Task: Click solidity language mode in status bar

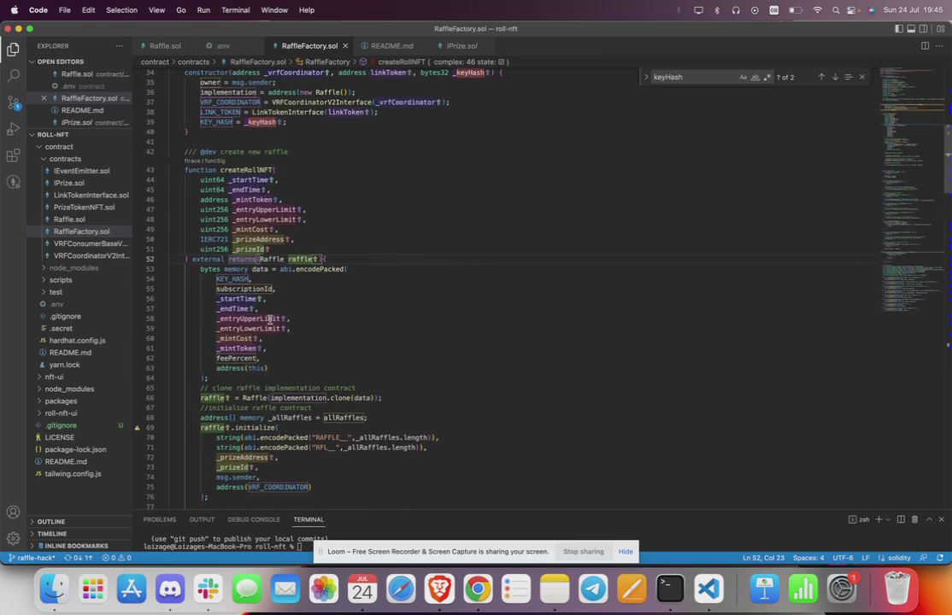Action: [895, 558]
